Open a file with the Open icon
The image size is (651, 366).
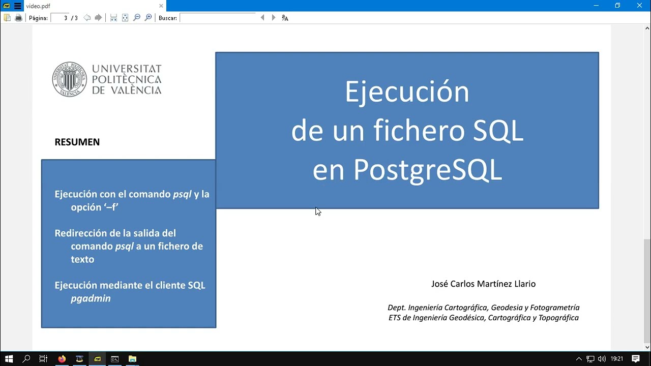point(7,18)
